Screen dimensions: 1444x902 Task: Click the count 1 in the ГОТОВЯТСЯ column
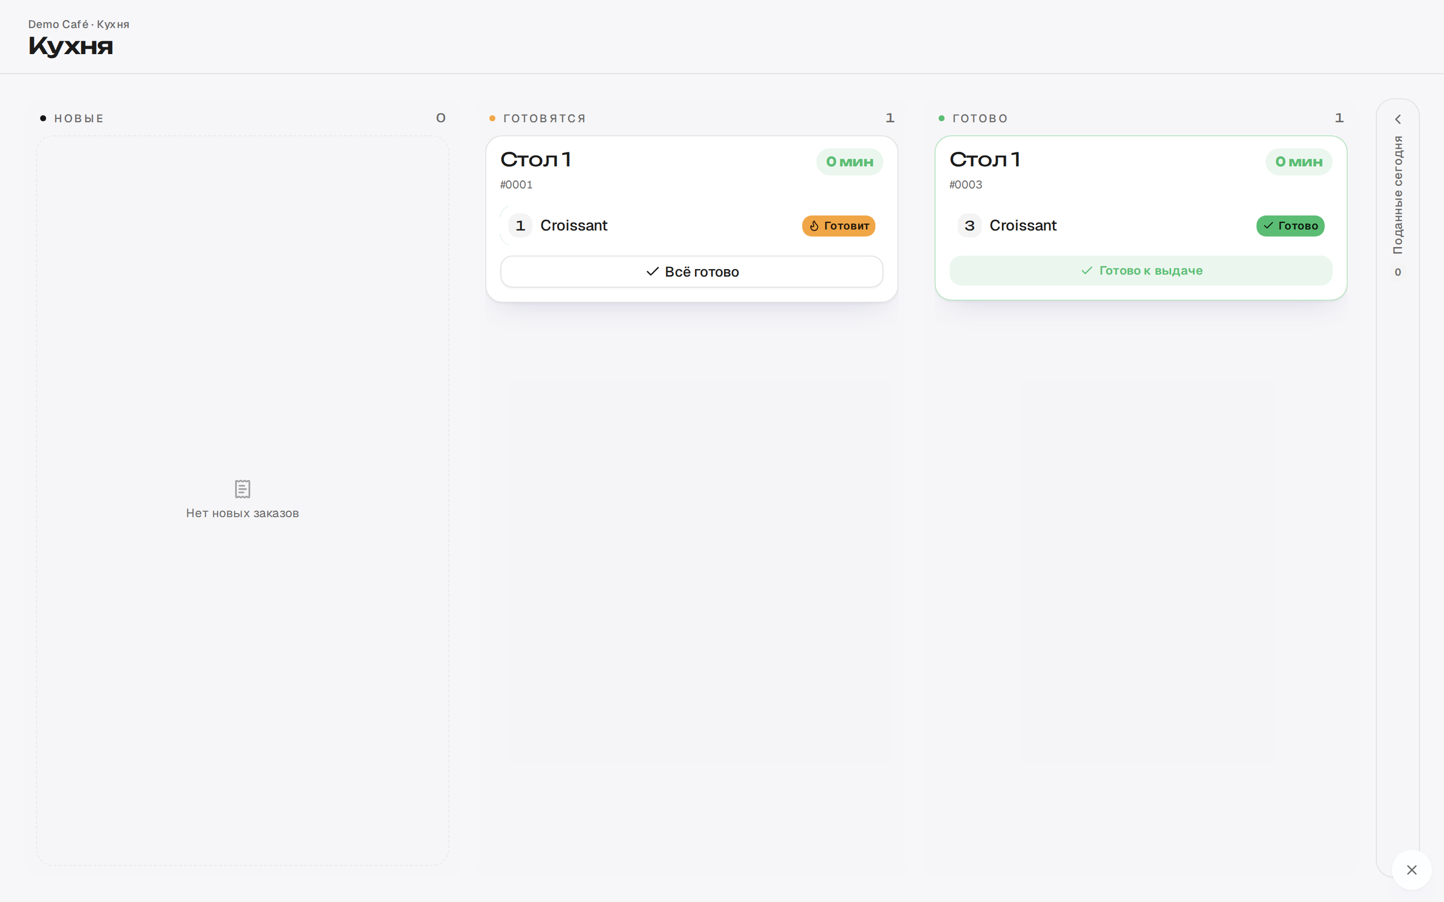(889, 118)
